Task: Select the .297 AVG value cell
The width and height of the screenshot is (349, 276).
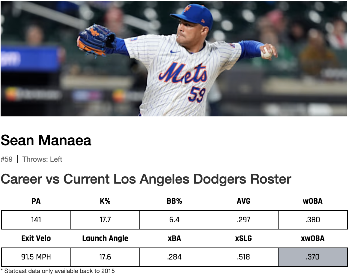Action: pyautogui.click(x=243, y=220)
